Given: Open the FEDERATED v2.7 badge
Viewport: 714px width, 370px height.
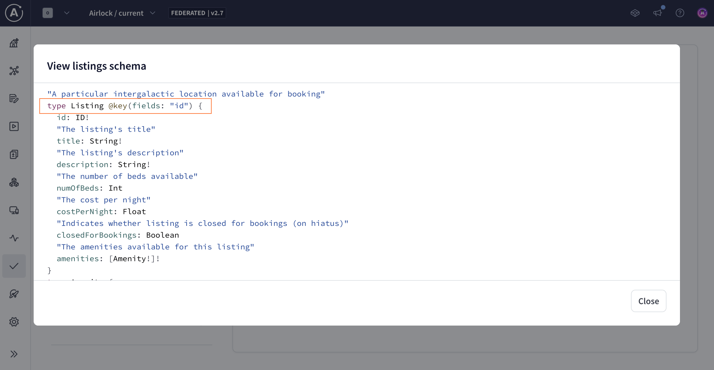Looking at the screenshot, I should pos(197,13).
